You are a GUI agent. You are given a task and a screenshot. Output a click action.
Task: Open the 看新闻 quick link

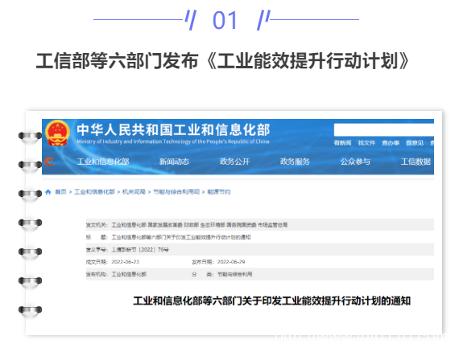pos(342,143)
